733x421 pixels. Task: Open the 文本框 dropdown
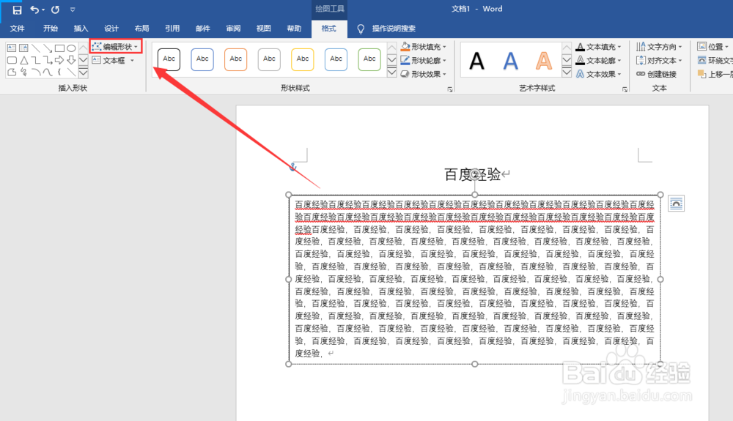tap(113, 60)
